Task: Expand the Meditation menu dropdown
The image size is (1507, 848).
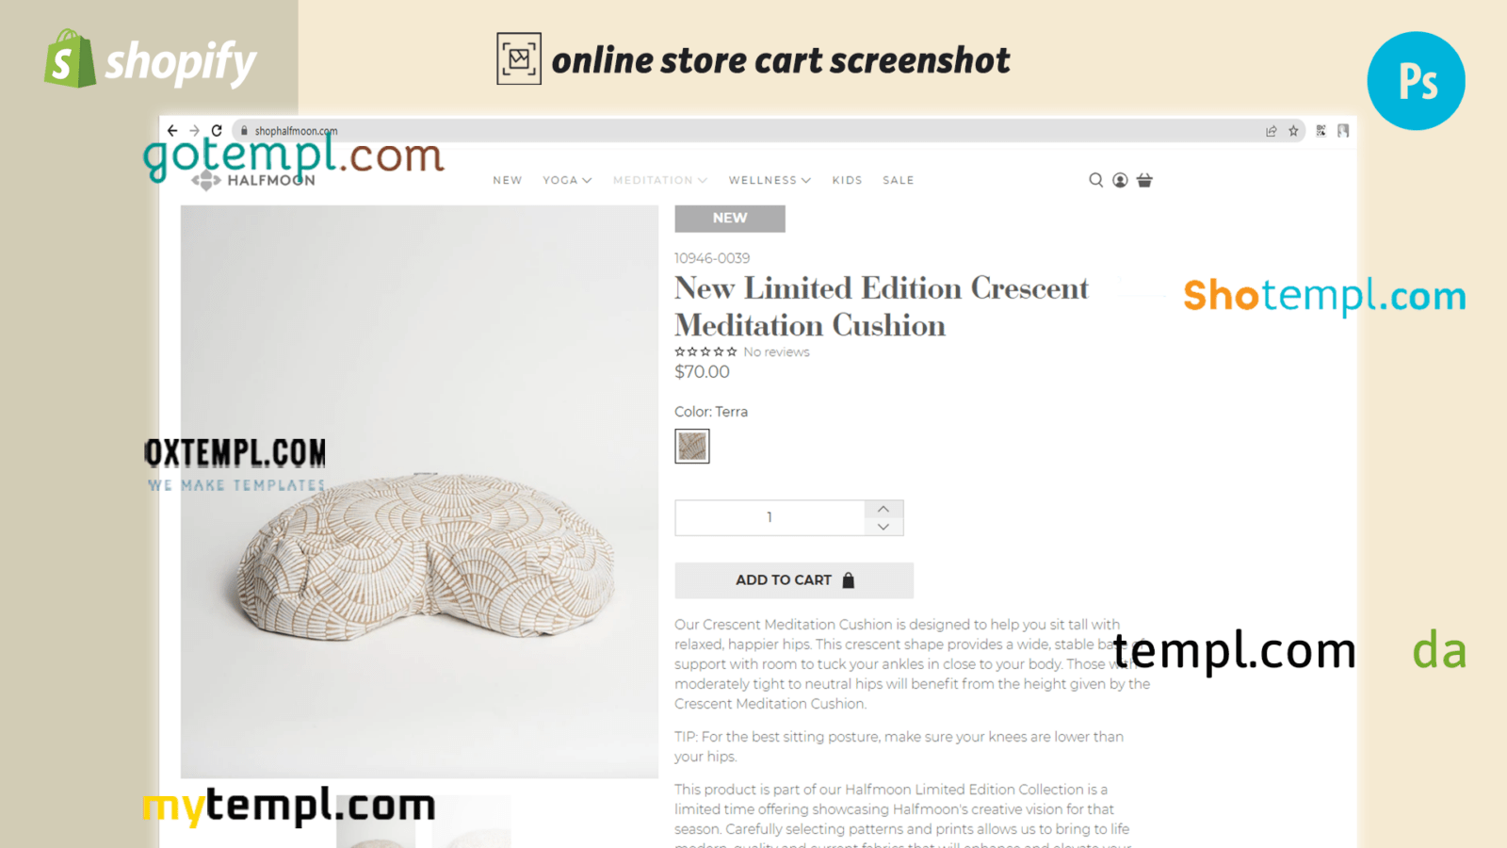Action: (660, 180)
